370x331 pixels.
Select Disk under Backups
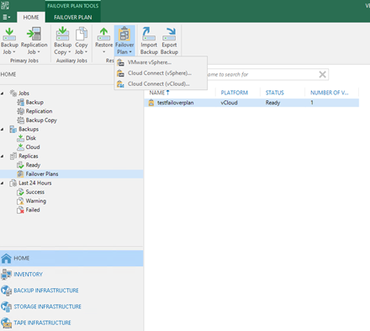coord(31,138)
